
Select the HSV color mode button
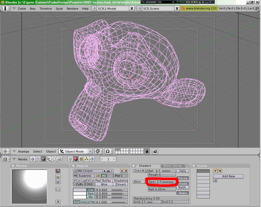click(83, 202)
